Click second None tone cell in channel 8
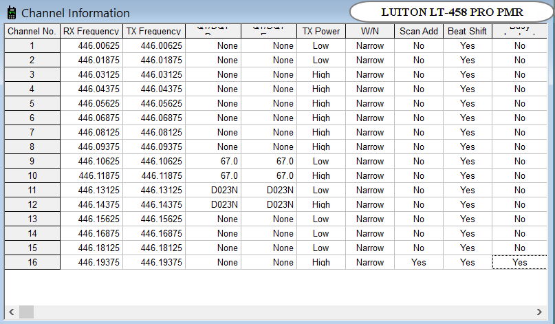 (269, 147)
